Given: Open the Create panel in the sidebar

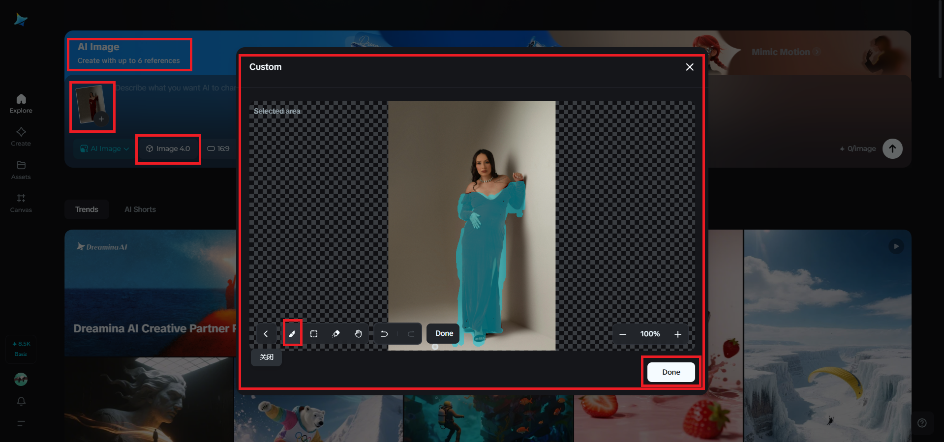Looking at the screenshot, I should coord(21,136).
